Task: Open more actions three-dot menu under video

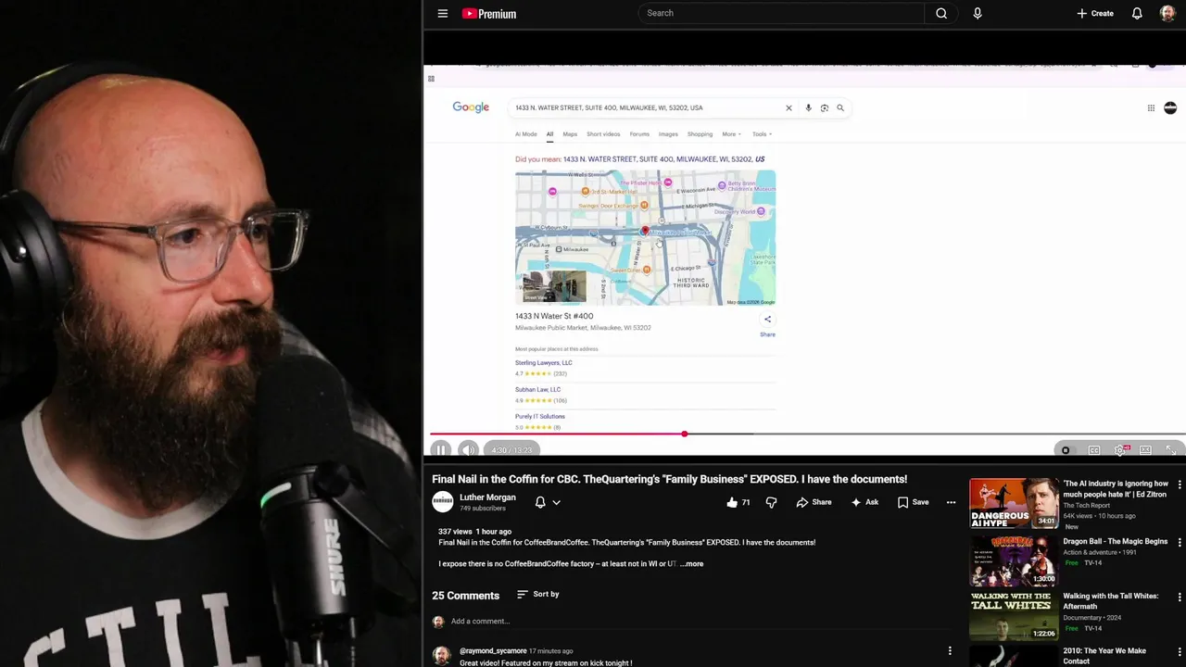Action: point(951,502)
